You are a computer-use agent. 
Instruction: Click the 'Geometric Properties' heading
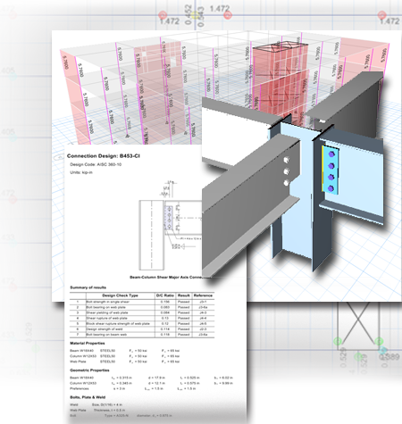89,370
